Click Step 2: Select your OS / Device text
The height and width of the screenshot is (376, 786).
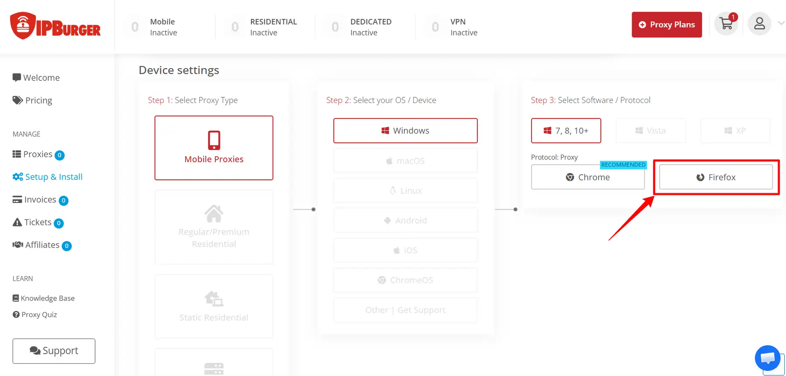381,100
